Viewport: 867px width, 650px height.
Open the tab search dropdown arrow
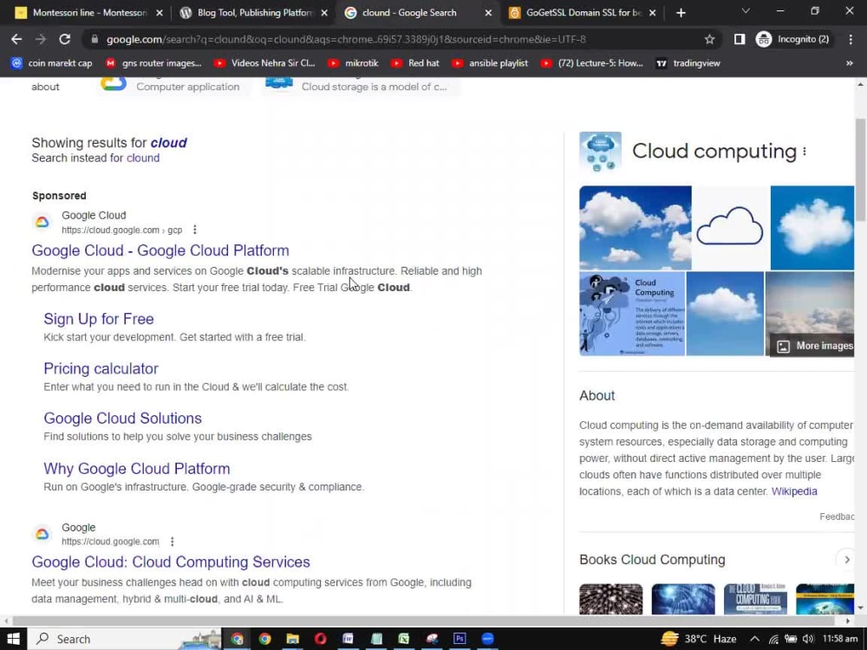746,11
